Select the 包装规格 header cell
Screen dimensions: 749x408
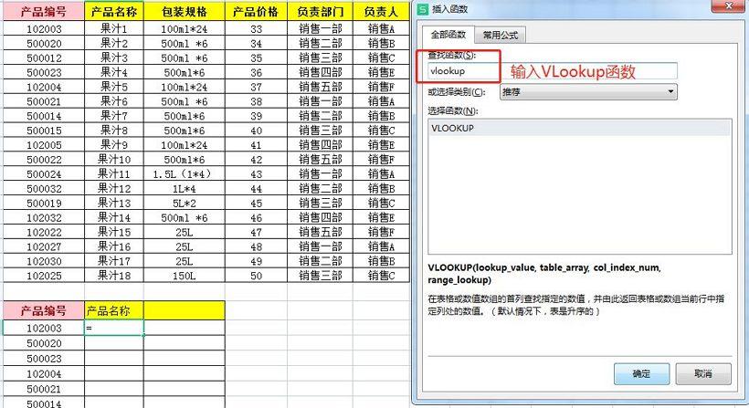coord(184,12)
